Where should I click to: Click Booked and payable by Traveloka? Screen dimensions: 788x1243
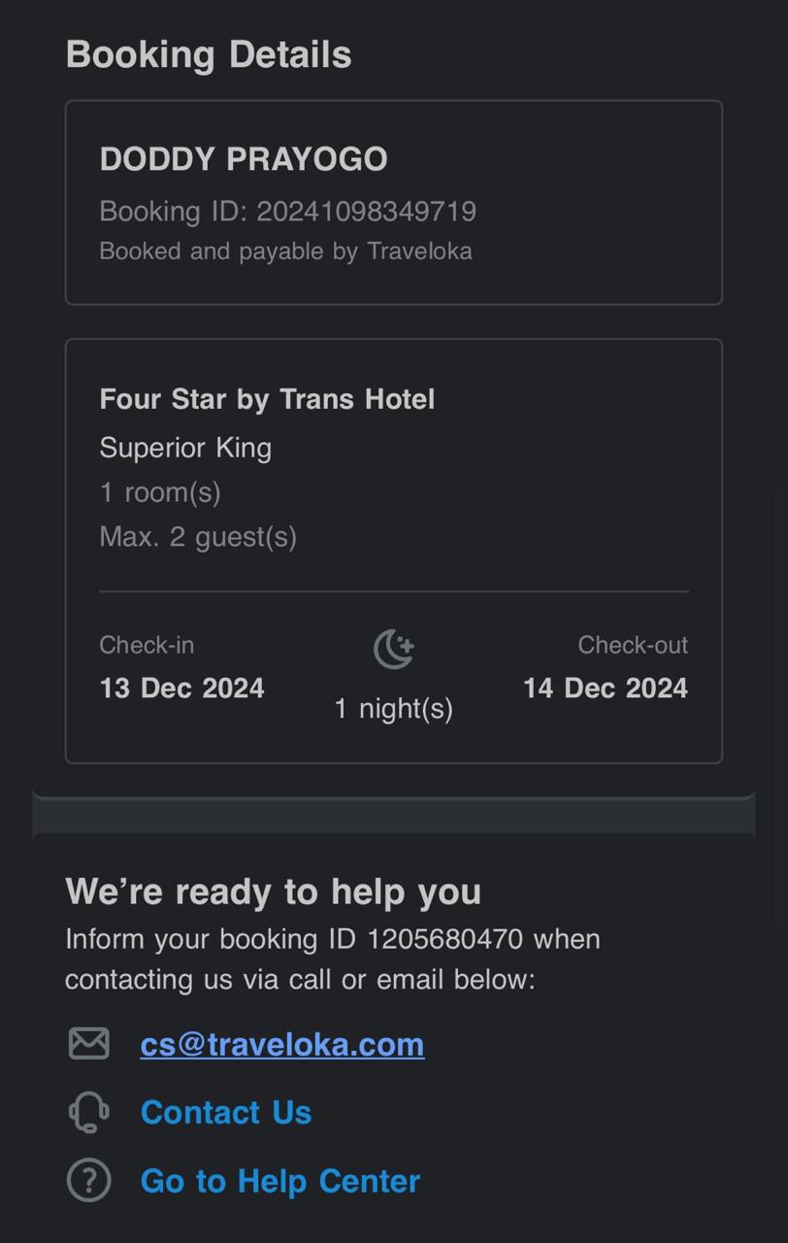pyautogui.click(x=285, y=251)
